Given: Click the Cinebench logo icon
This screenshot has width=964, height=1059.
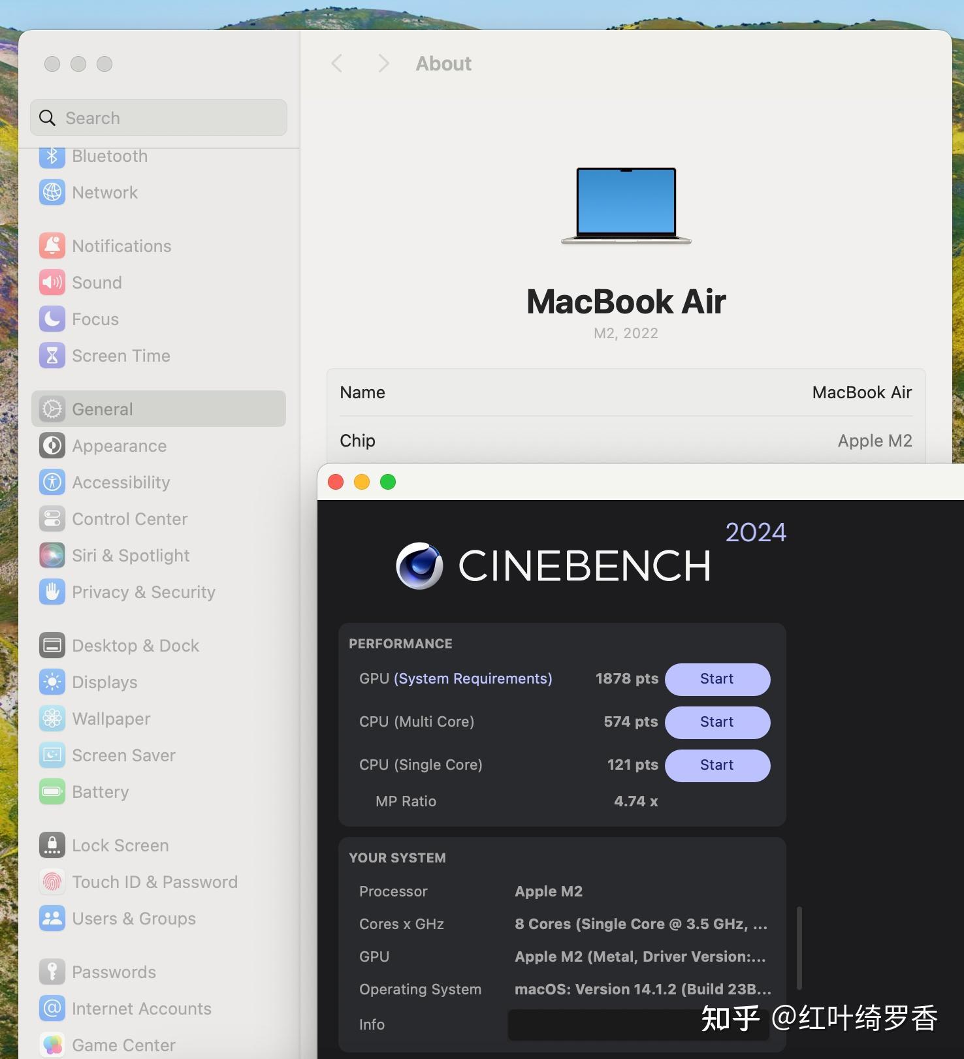Looking at the screenshot, I should pyautogui.click(x=419, y=565).
